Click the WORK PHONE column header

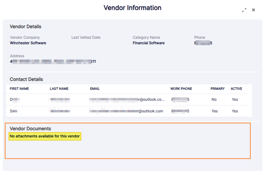pos(181,89)
